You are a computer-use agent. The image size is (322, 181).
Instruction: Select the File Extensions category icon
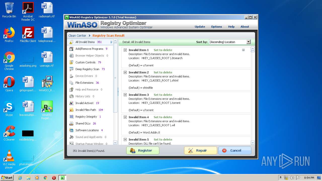(71, 83)
